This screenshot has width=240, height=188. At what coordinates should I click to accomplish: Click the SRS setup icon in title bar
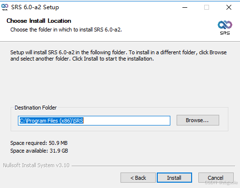pyautogui.click(x=5, y=7)
